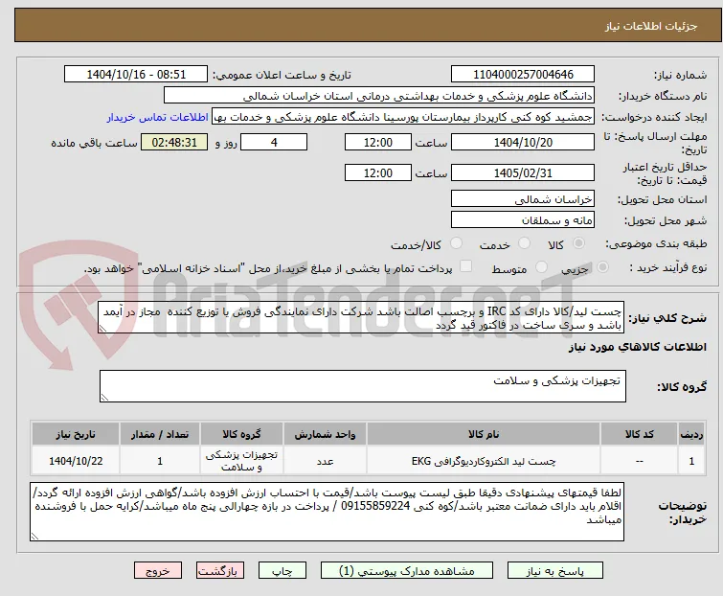Click the ردیف column header

pos(691,434)
